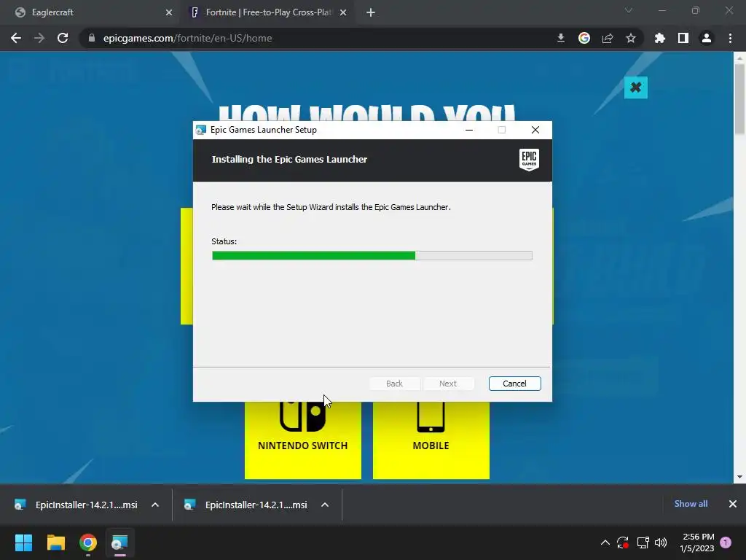
Task: Share this page icon
Action: (x=608, y=38)
